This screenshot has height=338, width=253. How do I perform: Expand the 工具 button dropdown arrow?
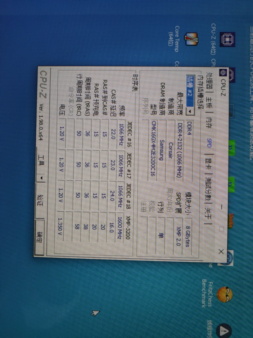(x=41, y=178)
